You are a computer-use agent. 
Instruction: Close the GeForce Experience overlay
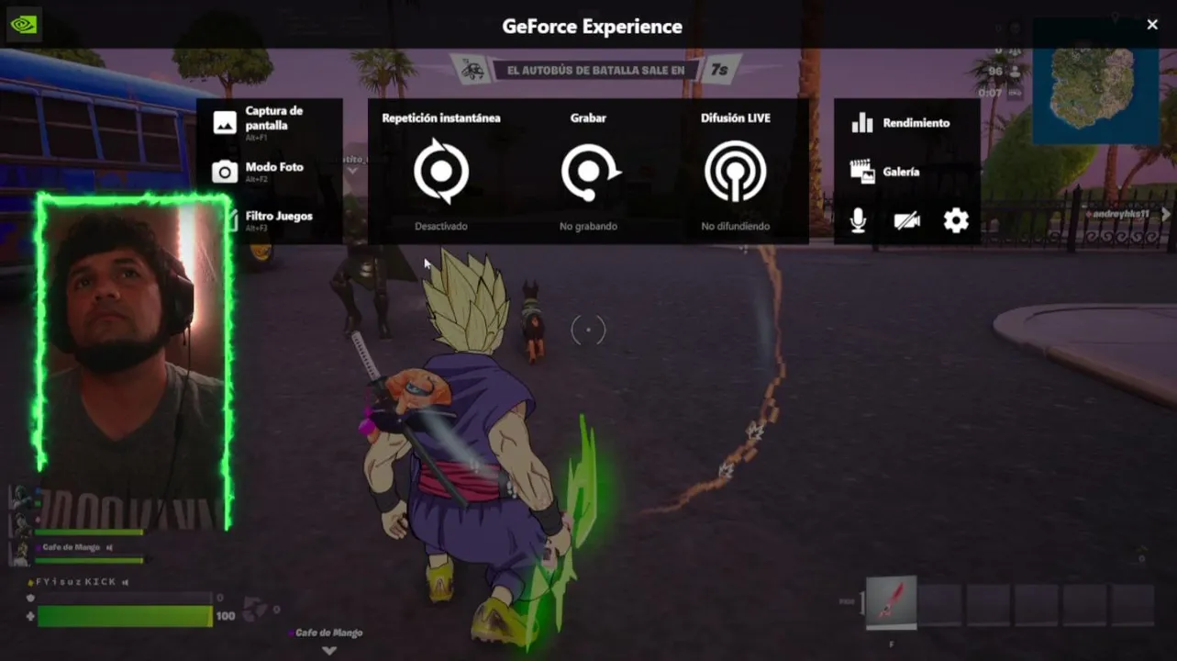(1152, 25)
